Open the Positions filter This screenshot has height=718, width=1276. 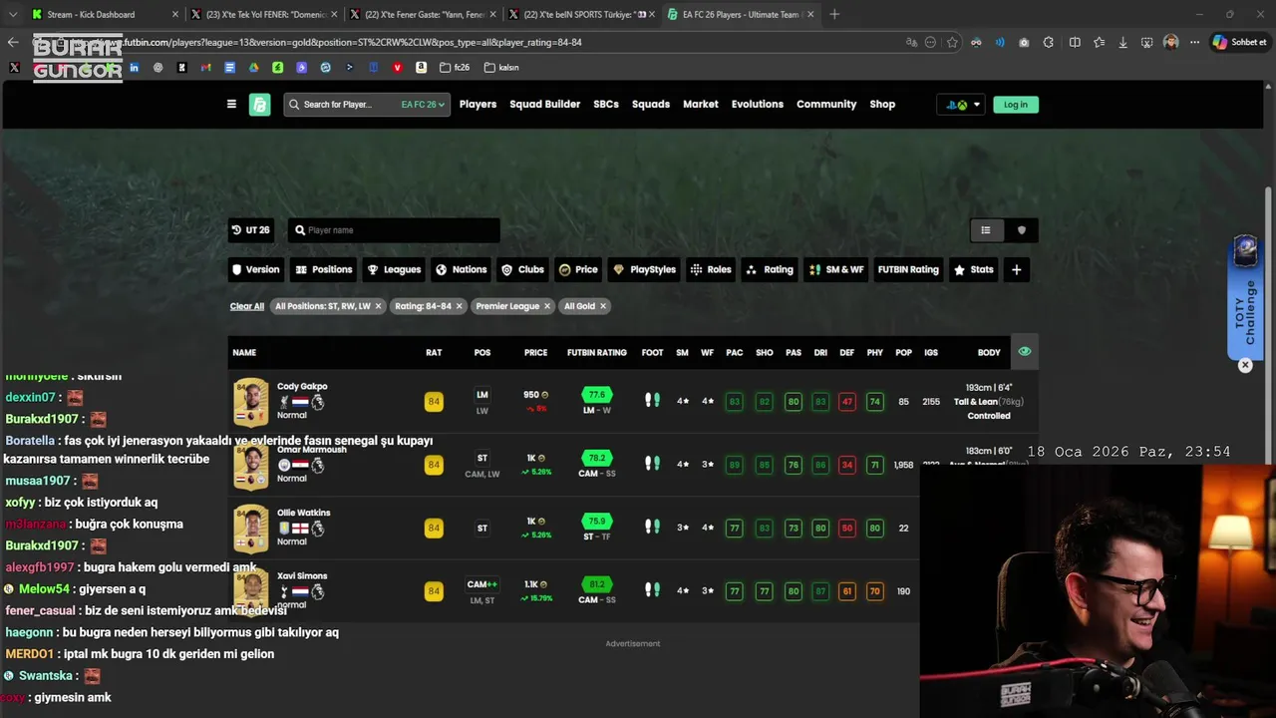pyautogui.click(x=324, y=269)
